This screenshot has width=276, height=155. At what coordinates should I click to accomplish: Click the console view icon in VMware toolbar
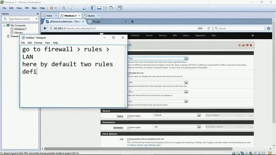[120, 8]
